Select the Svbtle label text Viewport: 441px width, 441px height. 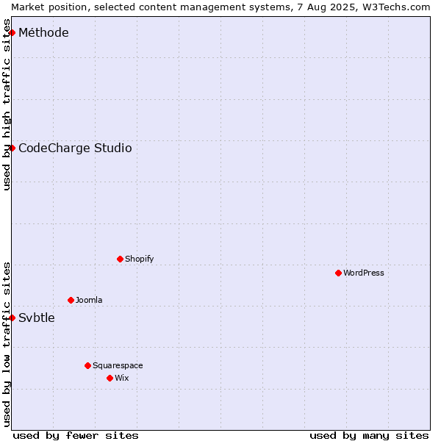(37, 318)
